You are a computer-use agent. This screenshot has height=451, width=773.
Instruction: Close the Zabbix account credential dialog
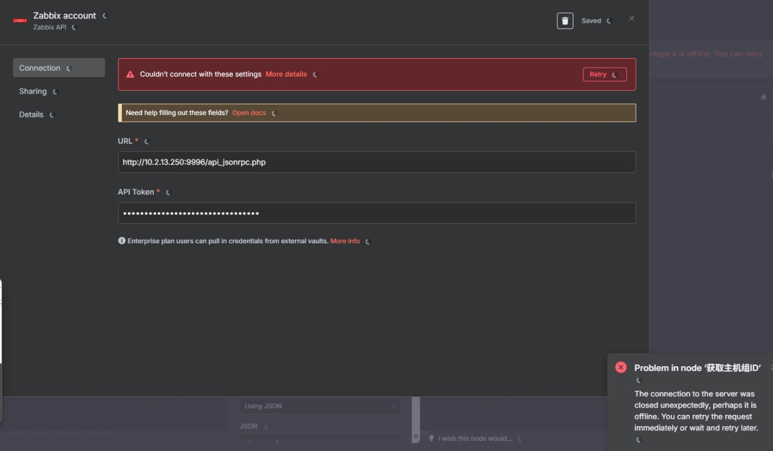coord(632,18)
